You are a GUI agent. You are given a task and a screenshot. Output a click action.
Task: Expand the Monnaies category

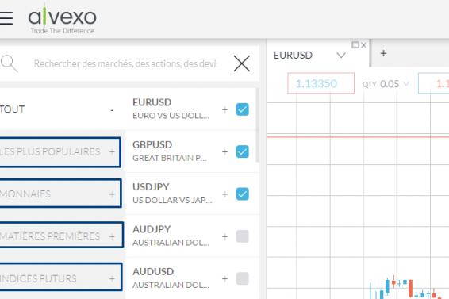pos(60,194)
